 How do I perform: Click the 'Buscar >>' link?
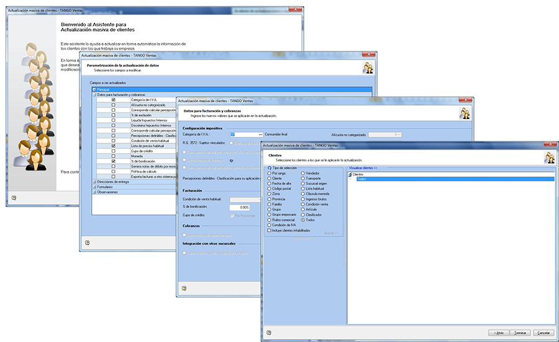(x=331, y=233)
